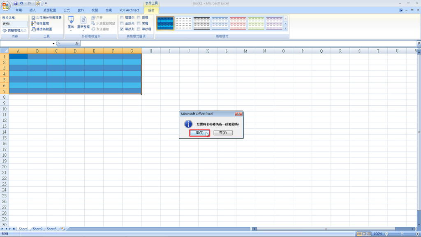Switch to Normal view in status bar
Screen dimensions: 421x237
tap(359, 234)
